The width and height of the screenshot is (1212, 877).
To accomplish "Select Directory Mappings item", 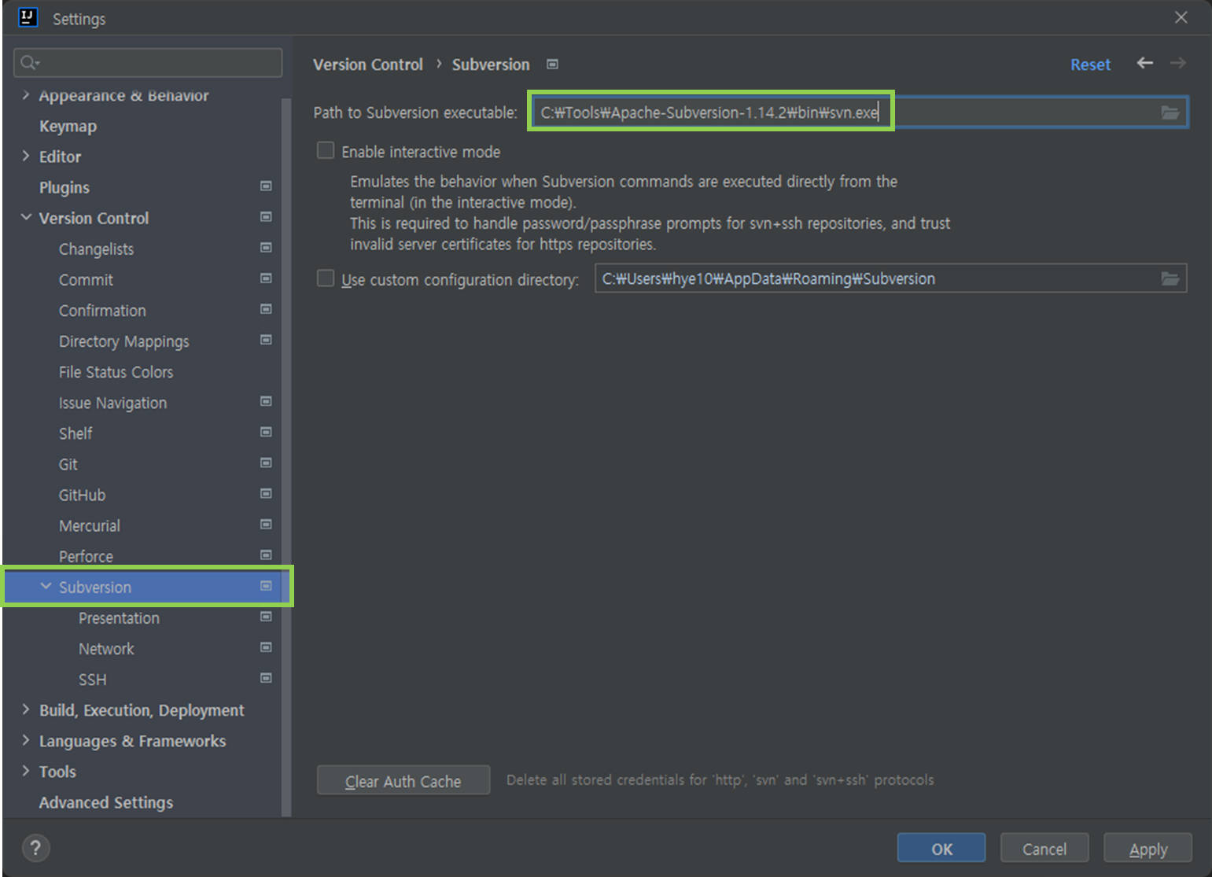I will pos(124,341).
